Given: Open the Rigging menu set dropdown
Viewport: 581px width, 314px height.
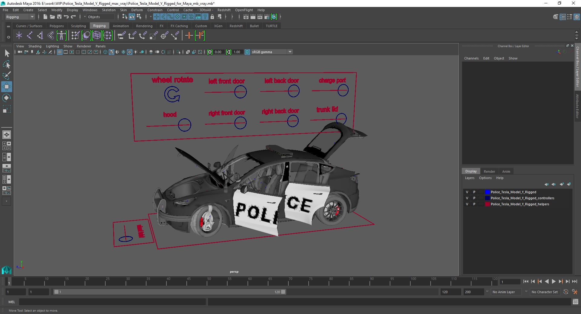Looking at the screenshot, I should pyautogui.click(x=20, y=17).
